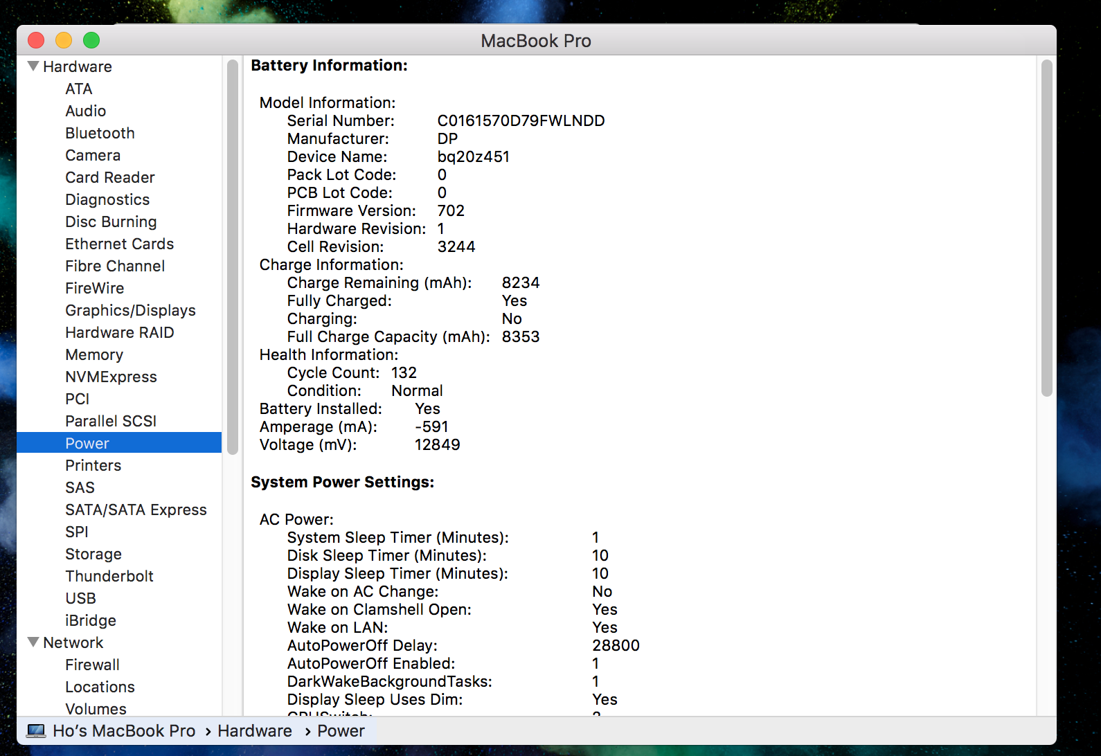Screen dimensions: 1101x756
Task: Click Hardware in the path bar
Action: pyautogui.click(x=255, y=731)
